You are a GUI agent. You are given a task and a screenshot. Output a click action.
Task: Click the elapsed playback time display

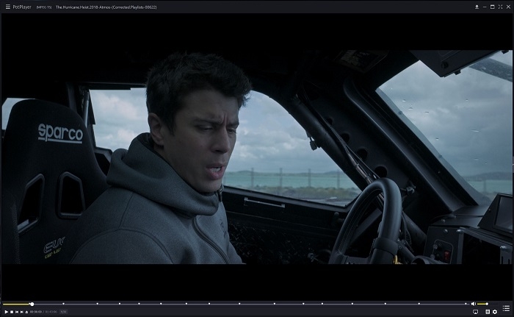click(x=36, y=312)
